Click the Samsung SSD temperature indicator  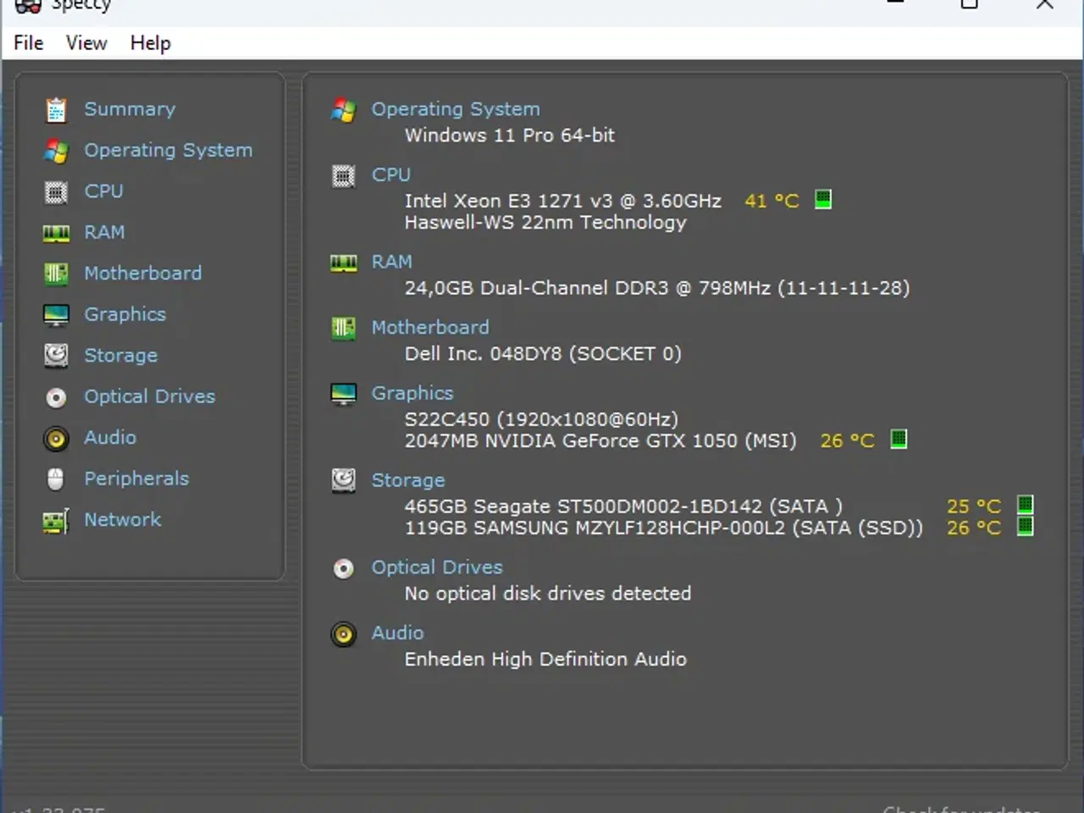(x=1025, y=526)
